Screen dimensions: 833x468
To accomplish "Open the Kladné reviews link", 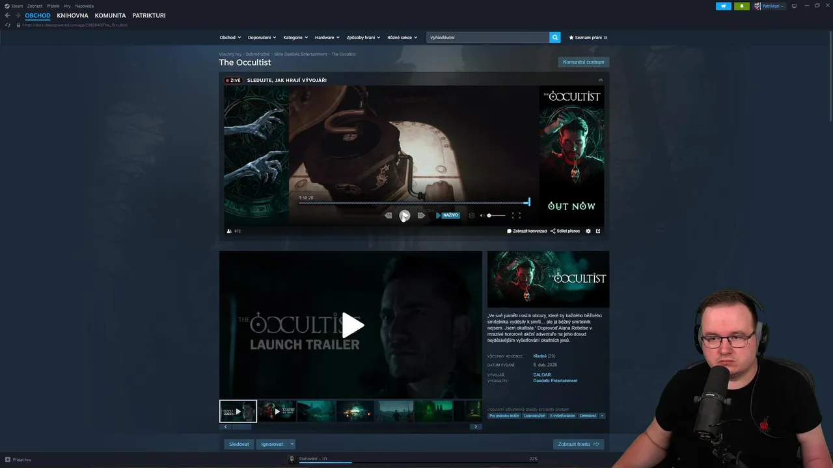I will (x=540, y=356).
